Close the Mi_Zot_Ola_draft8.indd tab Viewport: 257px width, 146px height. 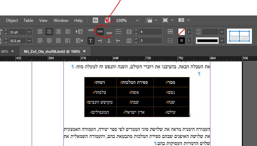click(x=84, y=51)
